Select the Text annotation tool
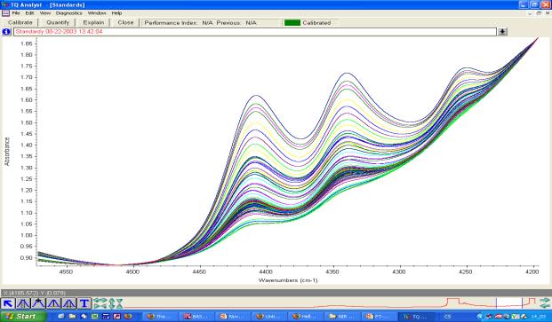This screenshot has width=552, height=322. coord(84,303)
